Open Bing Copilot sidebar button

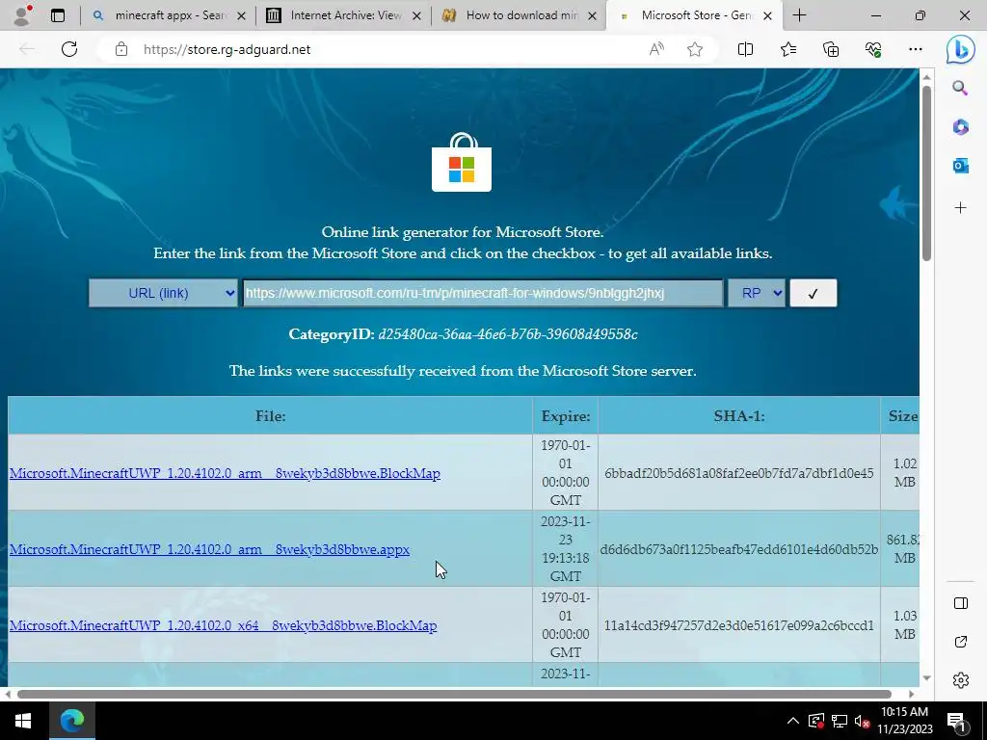[x=961, y=49]
